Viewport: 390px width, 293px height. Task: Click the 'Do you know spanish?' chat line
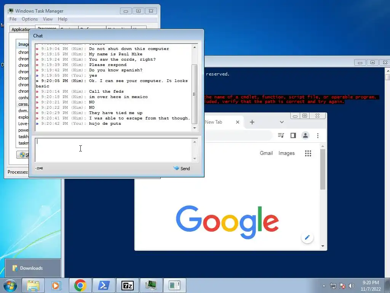116,70
